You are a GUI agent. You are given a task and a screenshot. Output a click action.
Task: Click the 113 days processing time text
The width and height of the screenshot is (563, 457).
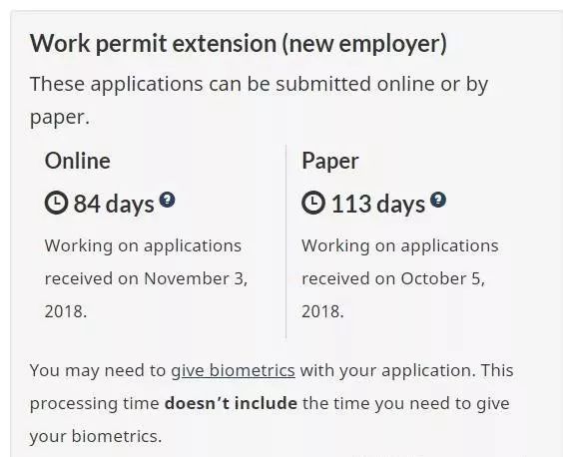378,204
